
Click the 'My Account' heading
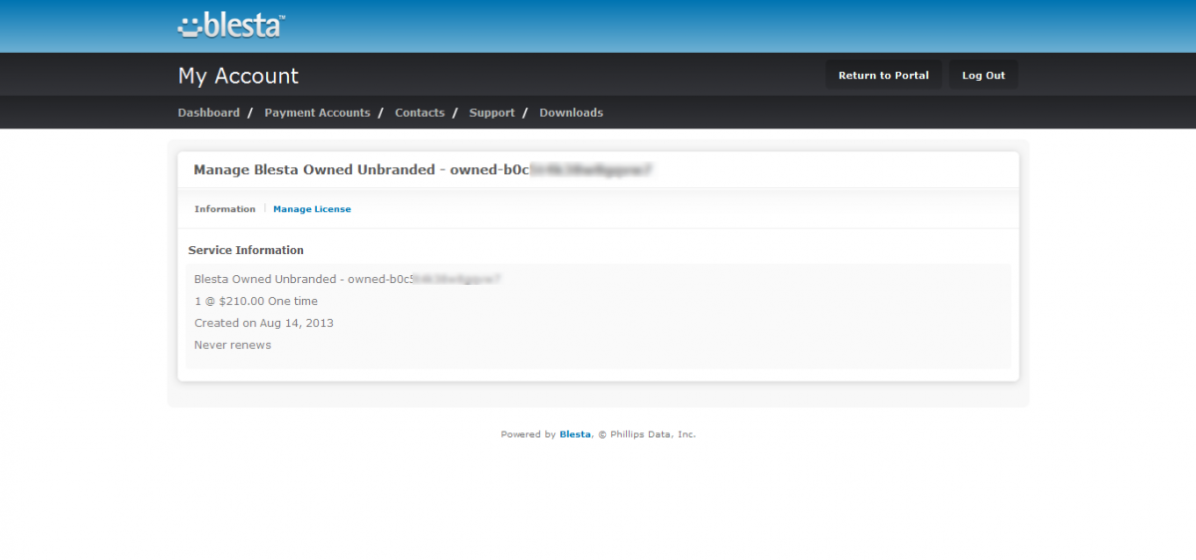[238, 76]
